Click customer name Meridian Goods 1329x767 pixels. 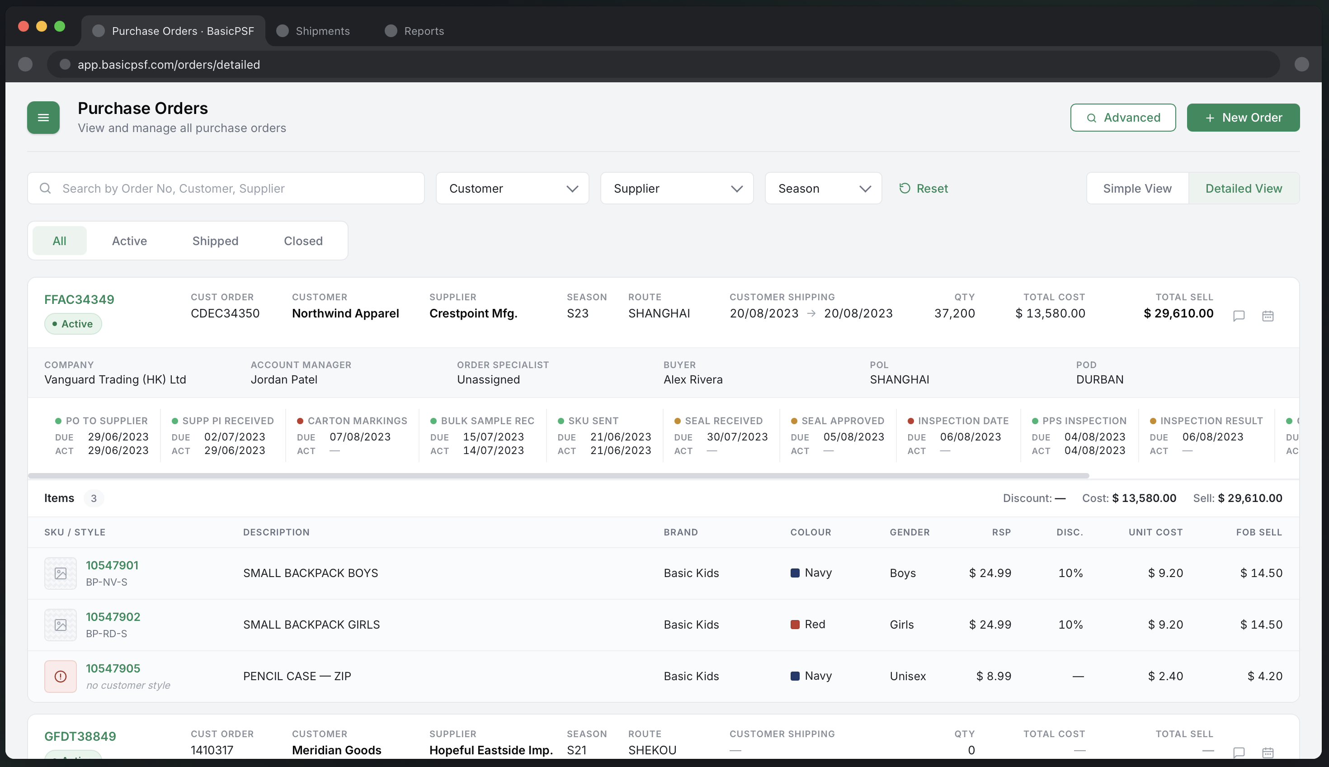[336, 750]
